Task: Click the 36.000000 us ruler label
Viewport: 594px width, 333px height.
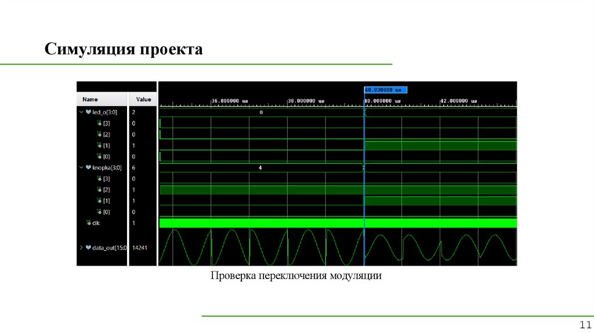Action: tap(230, 101)
